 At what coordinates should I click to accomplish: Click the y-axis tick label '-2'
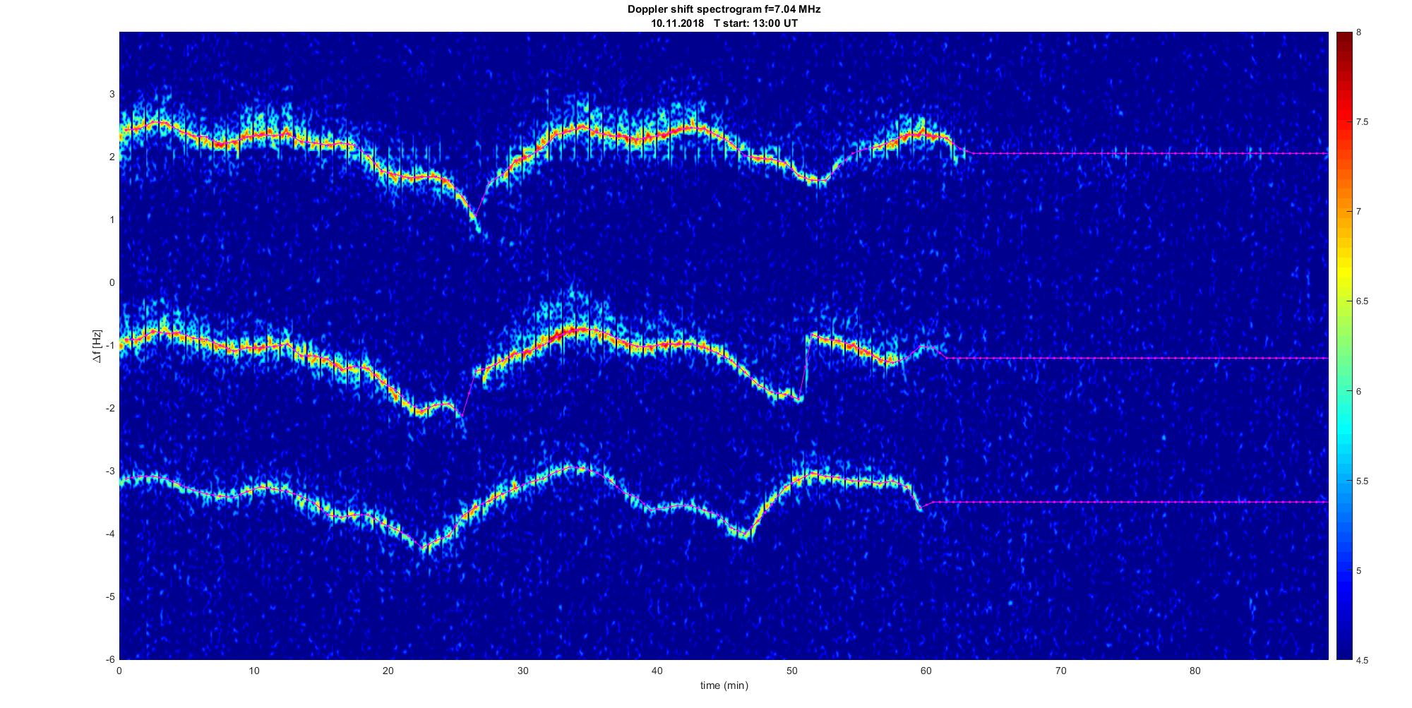(110, 408)
